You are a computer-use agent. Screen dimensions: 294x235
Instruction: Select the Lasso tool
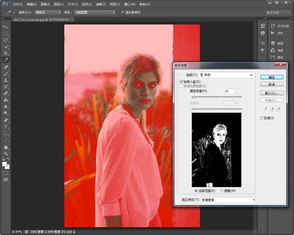point(6,40)
